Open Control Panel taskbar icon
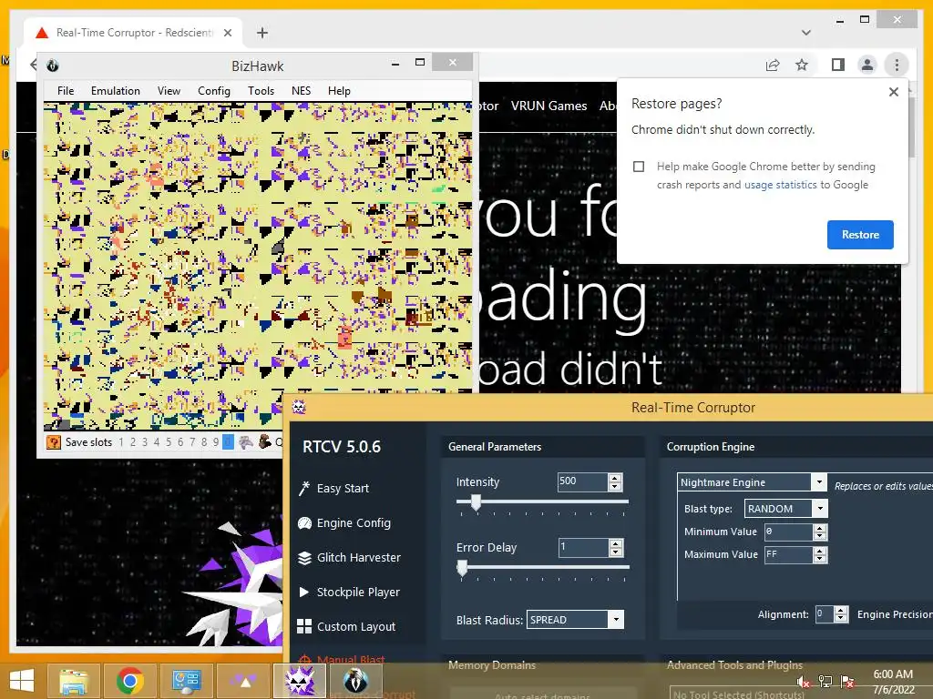 click(186, 681)
